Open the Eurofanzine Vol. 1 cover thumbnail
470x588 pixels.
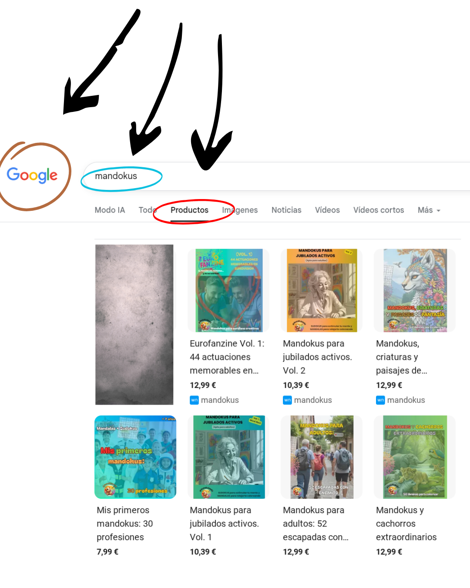[229, 290]
